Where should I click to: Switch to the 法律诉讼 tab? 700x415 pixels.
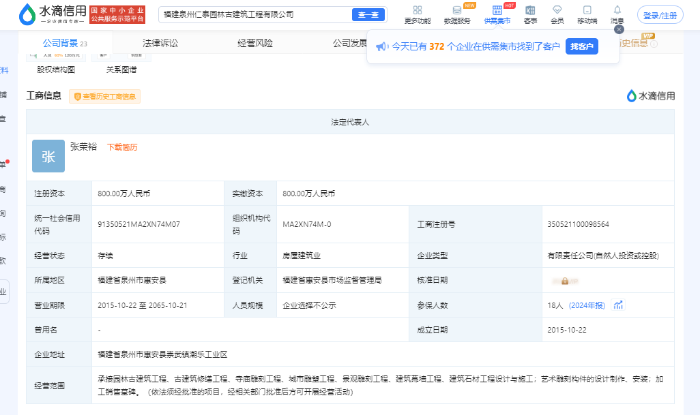160,43
